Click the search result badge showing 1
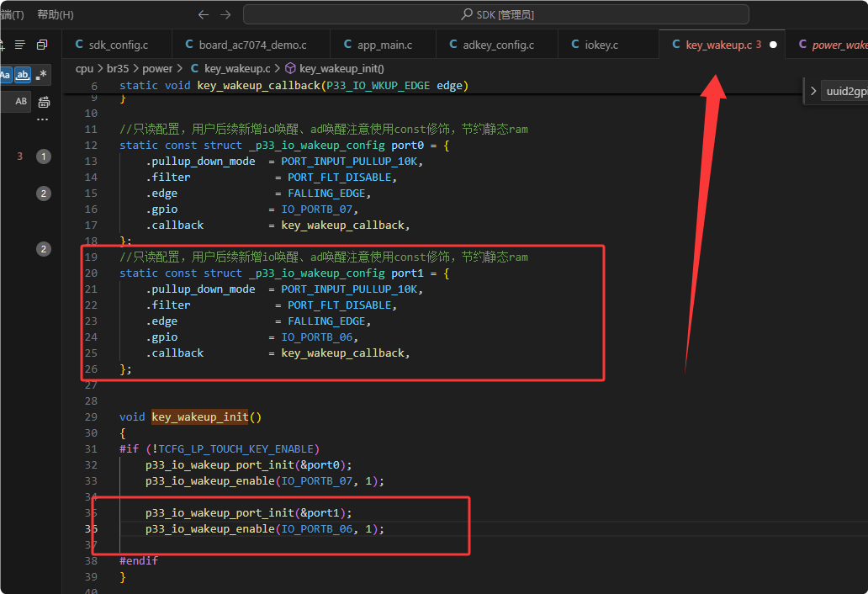Screen dimensions: 868x594 click(44, 156)
